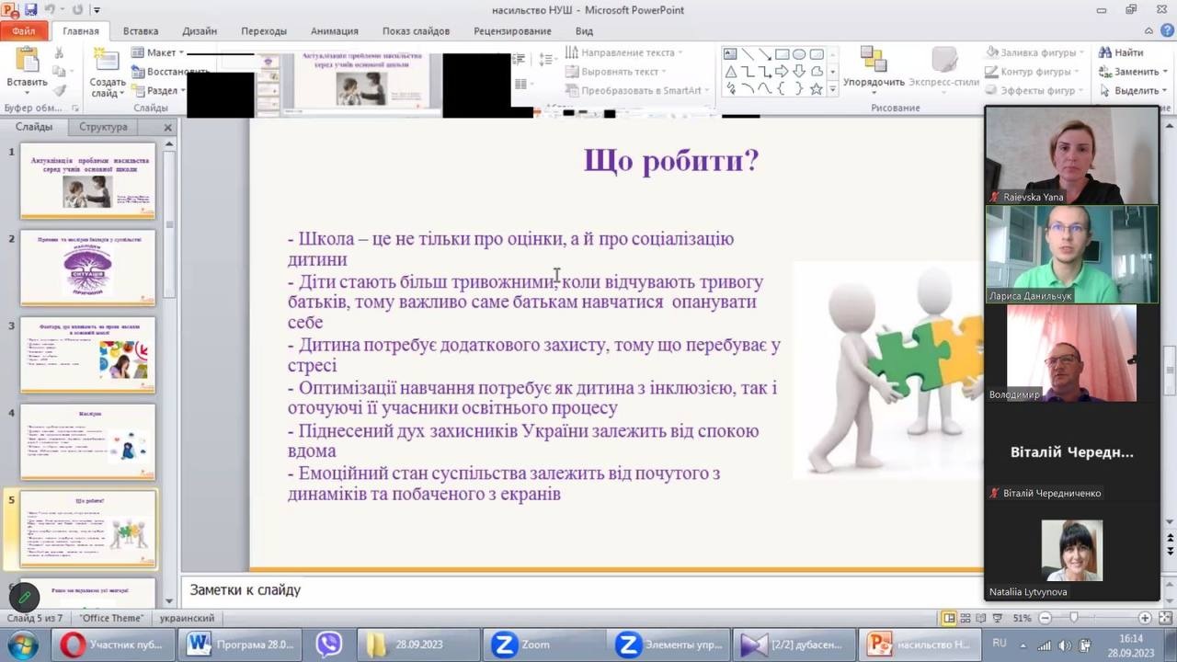Click the Find (Найти) binoculars button
The height and width of the screenshot is (662, 1177).
click(1121, 52)
